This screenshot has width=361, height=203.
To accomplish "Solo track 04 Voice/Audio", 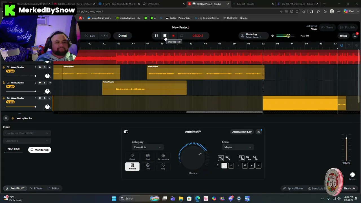I will (45, 98).
